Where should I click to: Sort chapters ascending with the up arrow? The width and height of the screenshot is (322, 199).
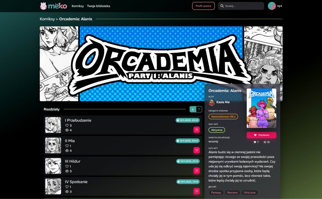point(199,109)
